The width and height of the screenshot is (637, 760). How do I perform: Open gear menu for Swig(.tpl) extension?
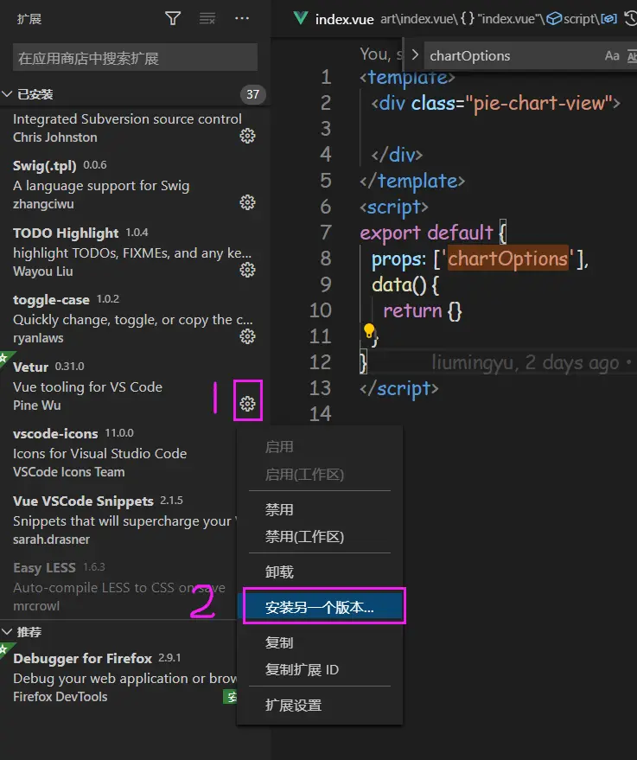(x=247, y=202)
